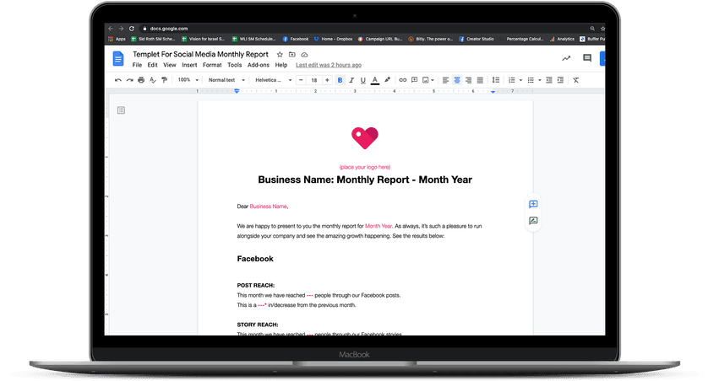Image resolution: width=708 pixels, height=381 pixels.
Task: Open the activity dashboard trend icon
Action: click(566, 58)
